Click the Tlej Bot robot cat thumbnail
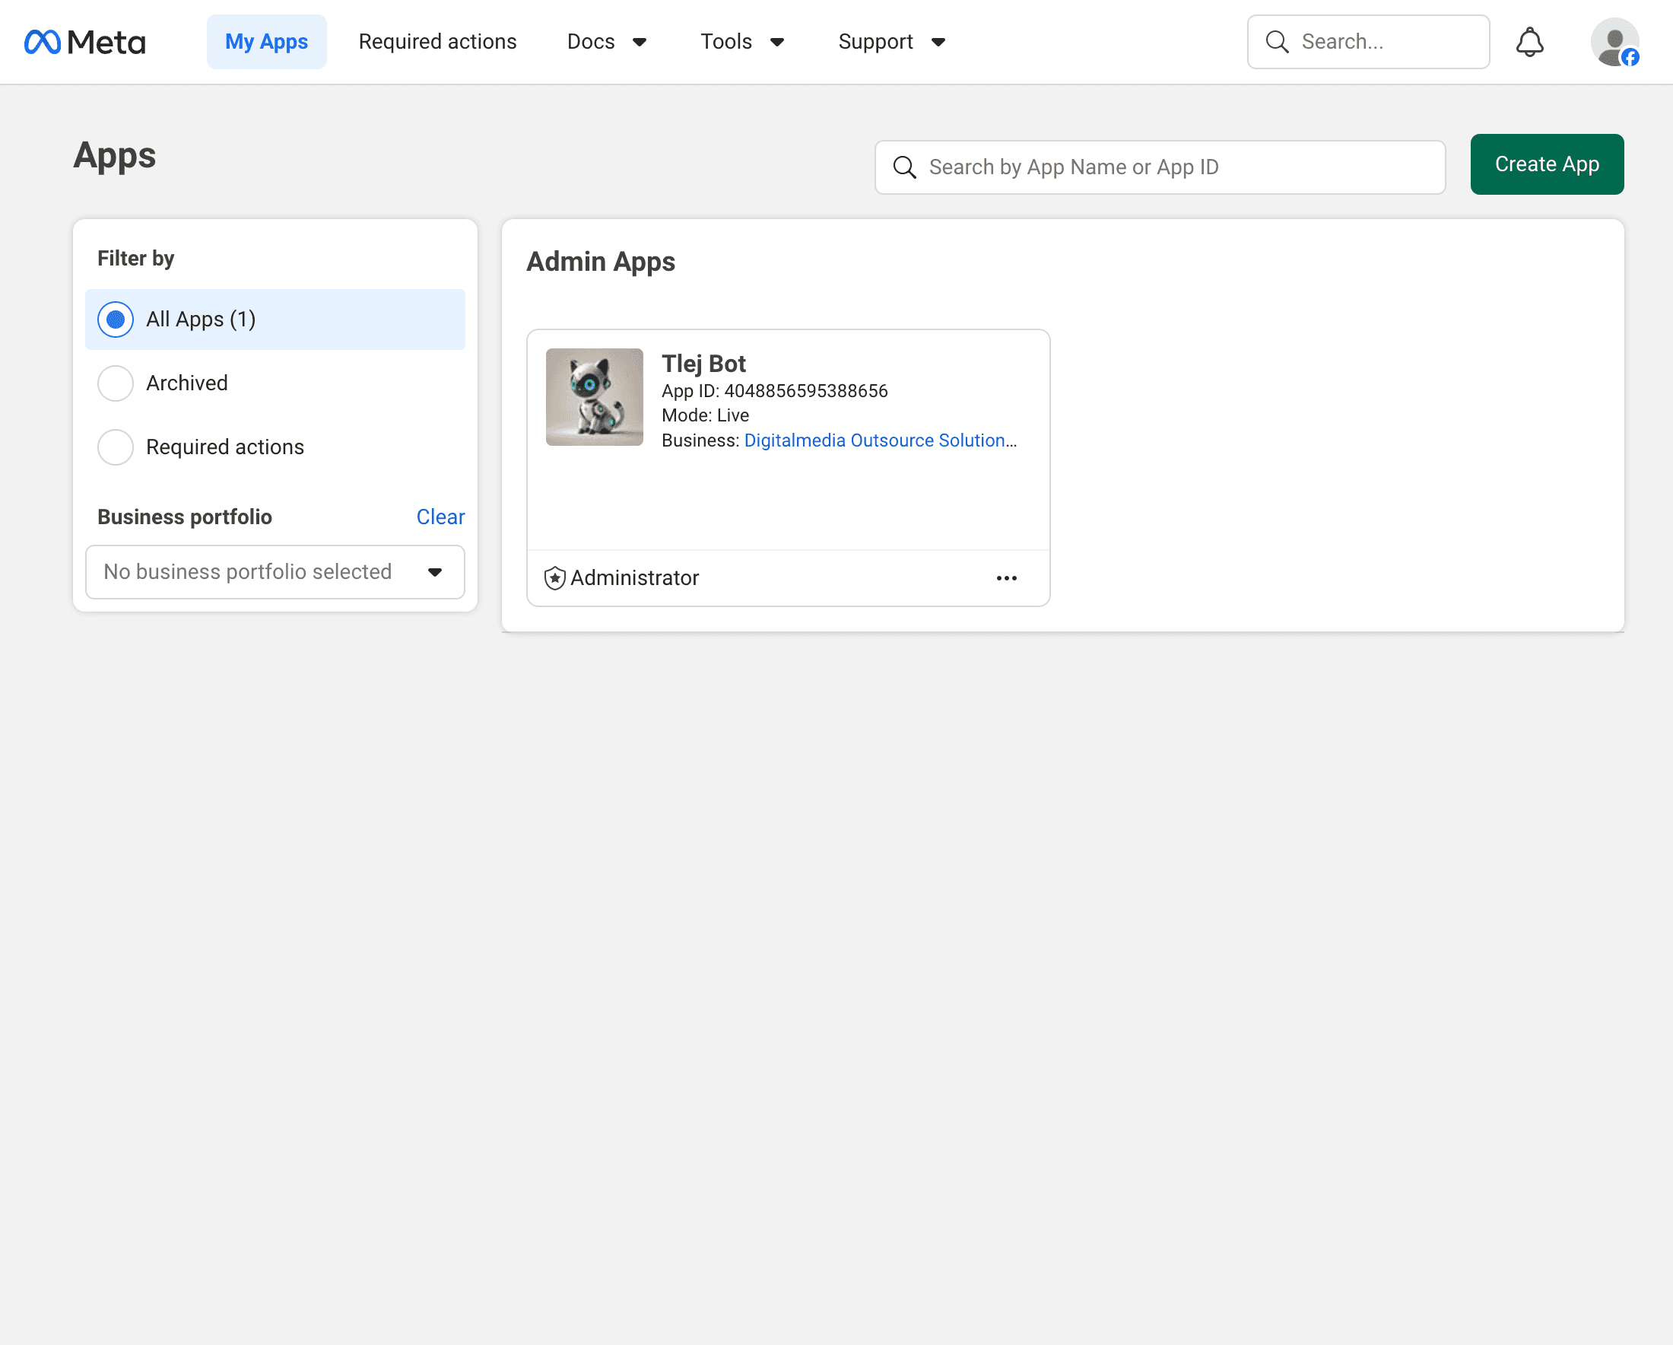The height and width of the screenshot is (1345, 1673). (595, 397)
